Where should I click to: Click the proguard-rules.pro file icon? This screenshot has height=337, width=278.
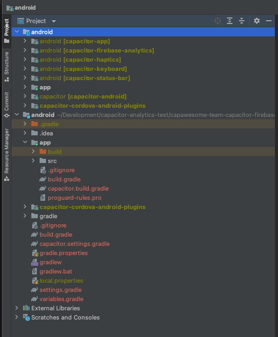click(x=43, y=198)
